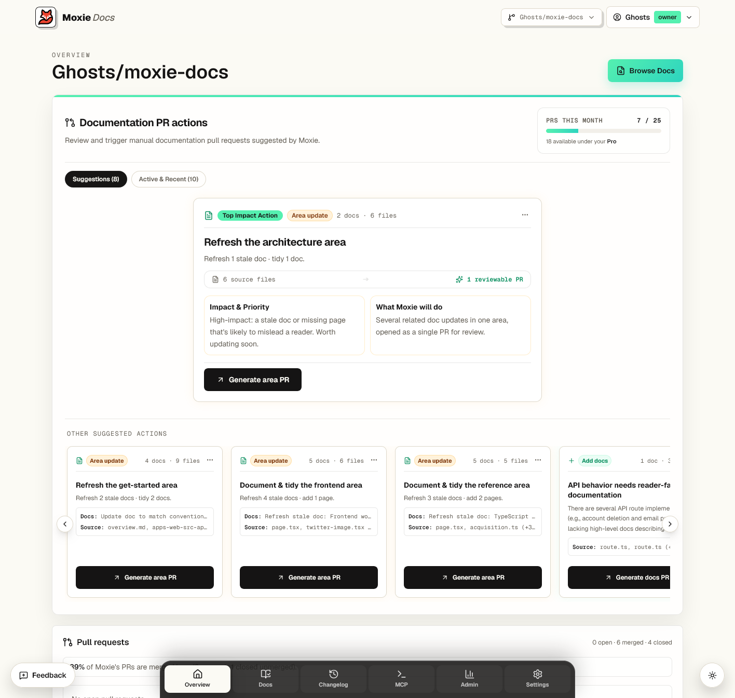
Task: Click the PRs this month progress bar
Action: click(604, 131)
